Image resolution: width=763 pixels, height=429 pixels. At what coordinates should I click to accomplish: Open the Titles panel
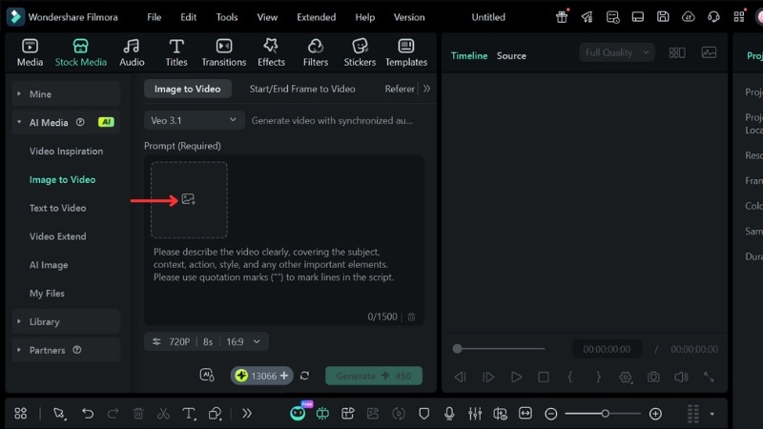pyautogui.click(x=176, y=52)
